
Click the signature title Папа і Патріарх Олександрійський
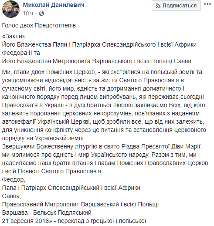(x=71, y=188)
